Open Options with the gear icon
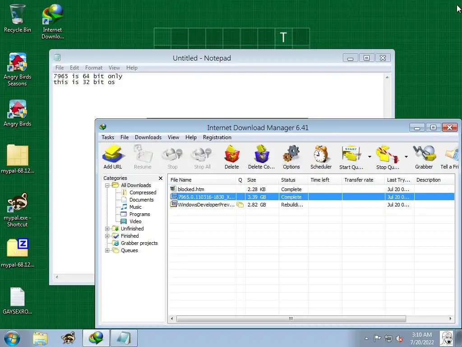Image resolution: width=462 pixels, height=347 pixels. coord(291,157)
